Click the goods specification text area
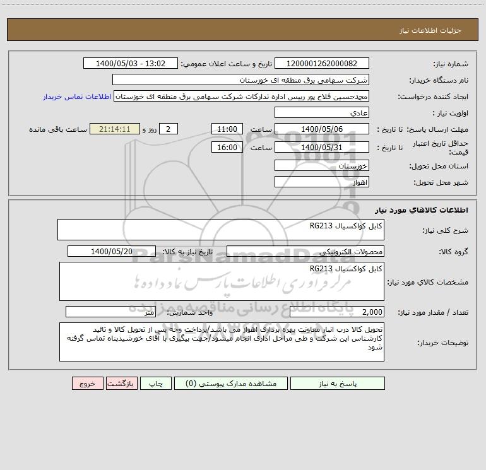The height and width of the screenshot is (470, 486). click(222, 281)
